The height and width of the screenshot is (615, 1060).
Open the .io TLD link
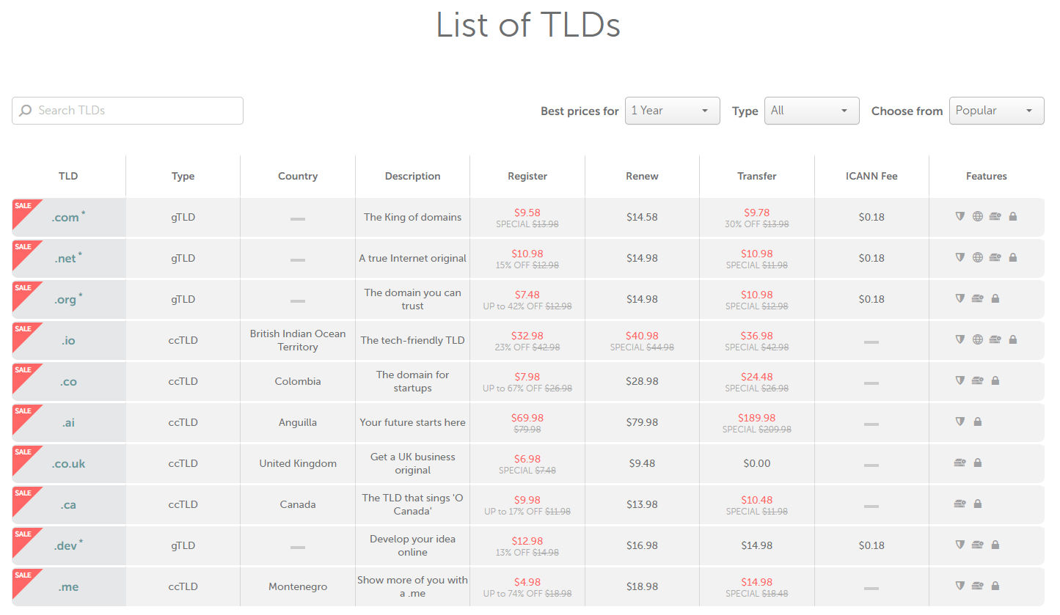point(69,340)
